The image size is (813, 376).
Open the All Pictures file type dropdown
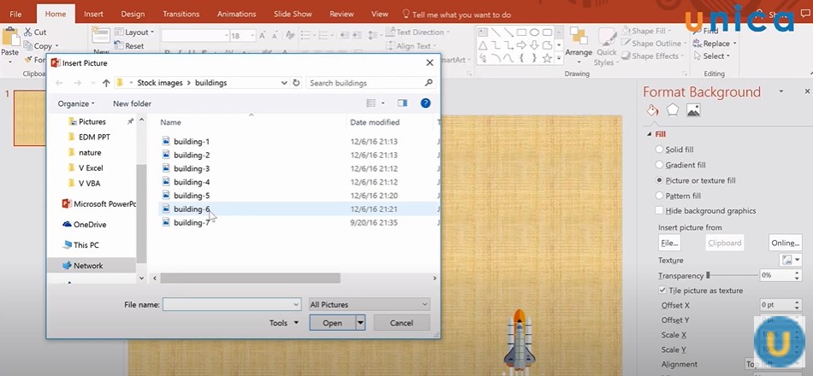pyautogui.click(x=369, y=304)
